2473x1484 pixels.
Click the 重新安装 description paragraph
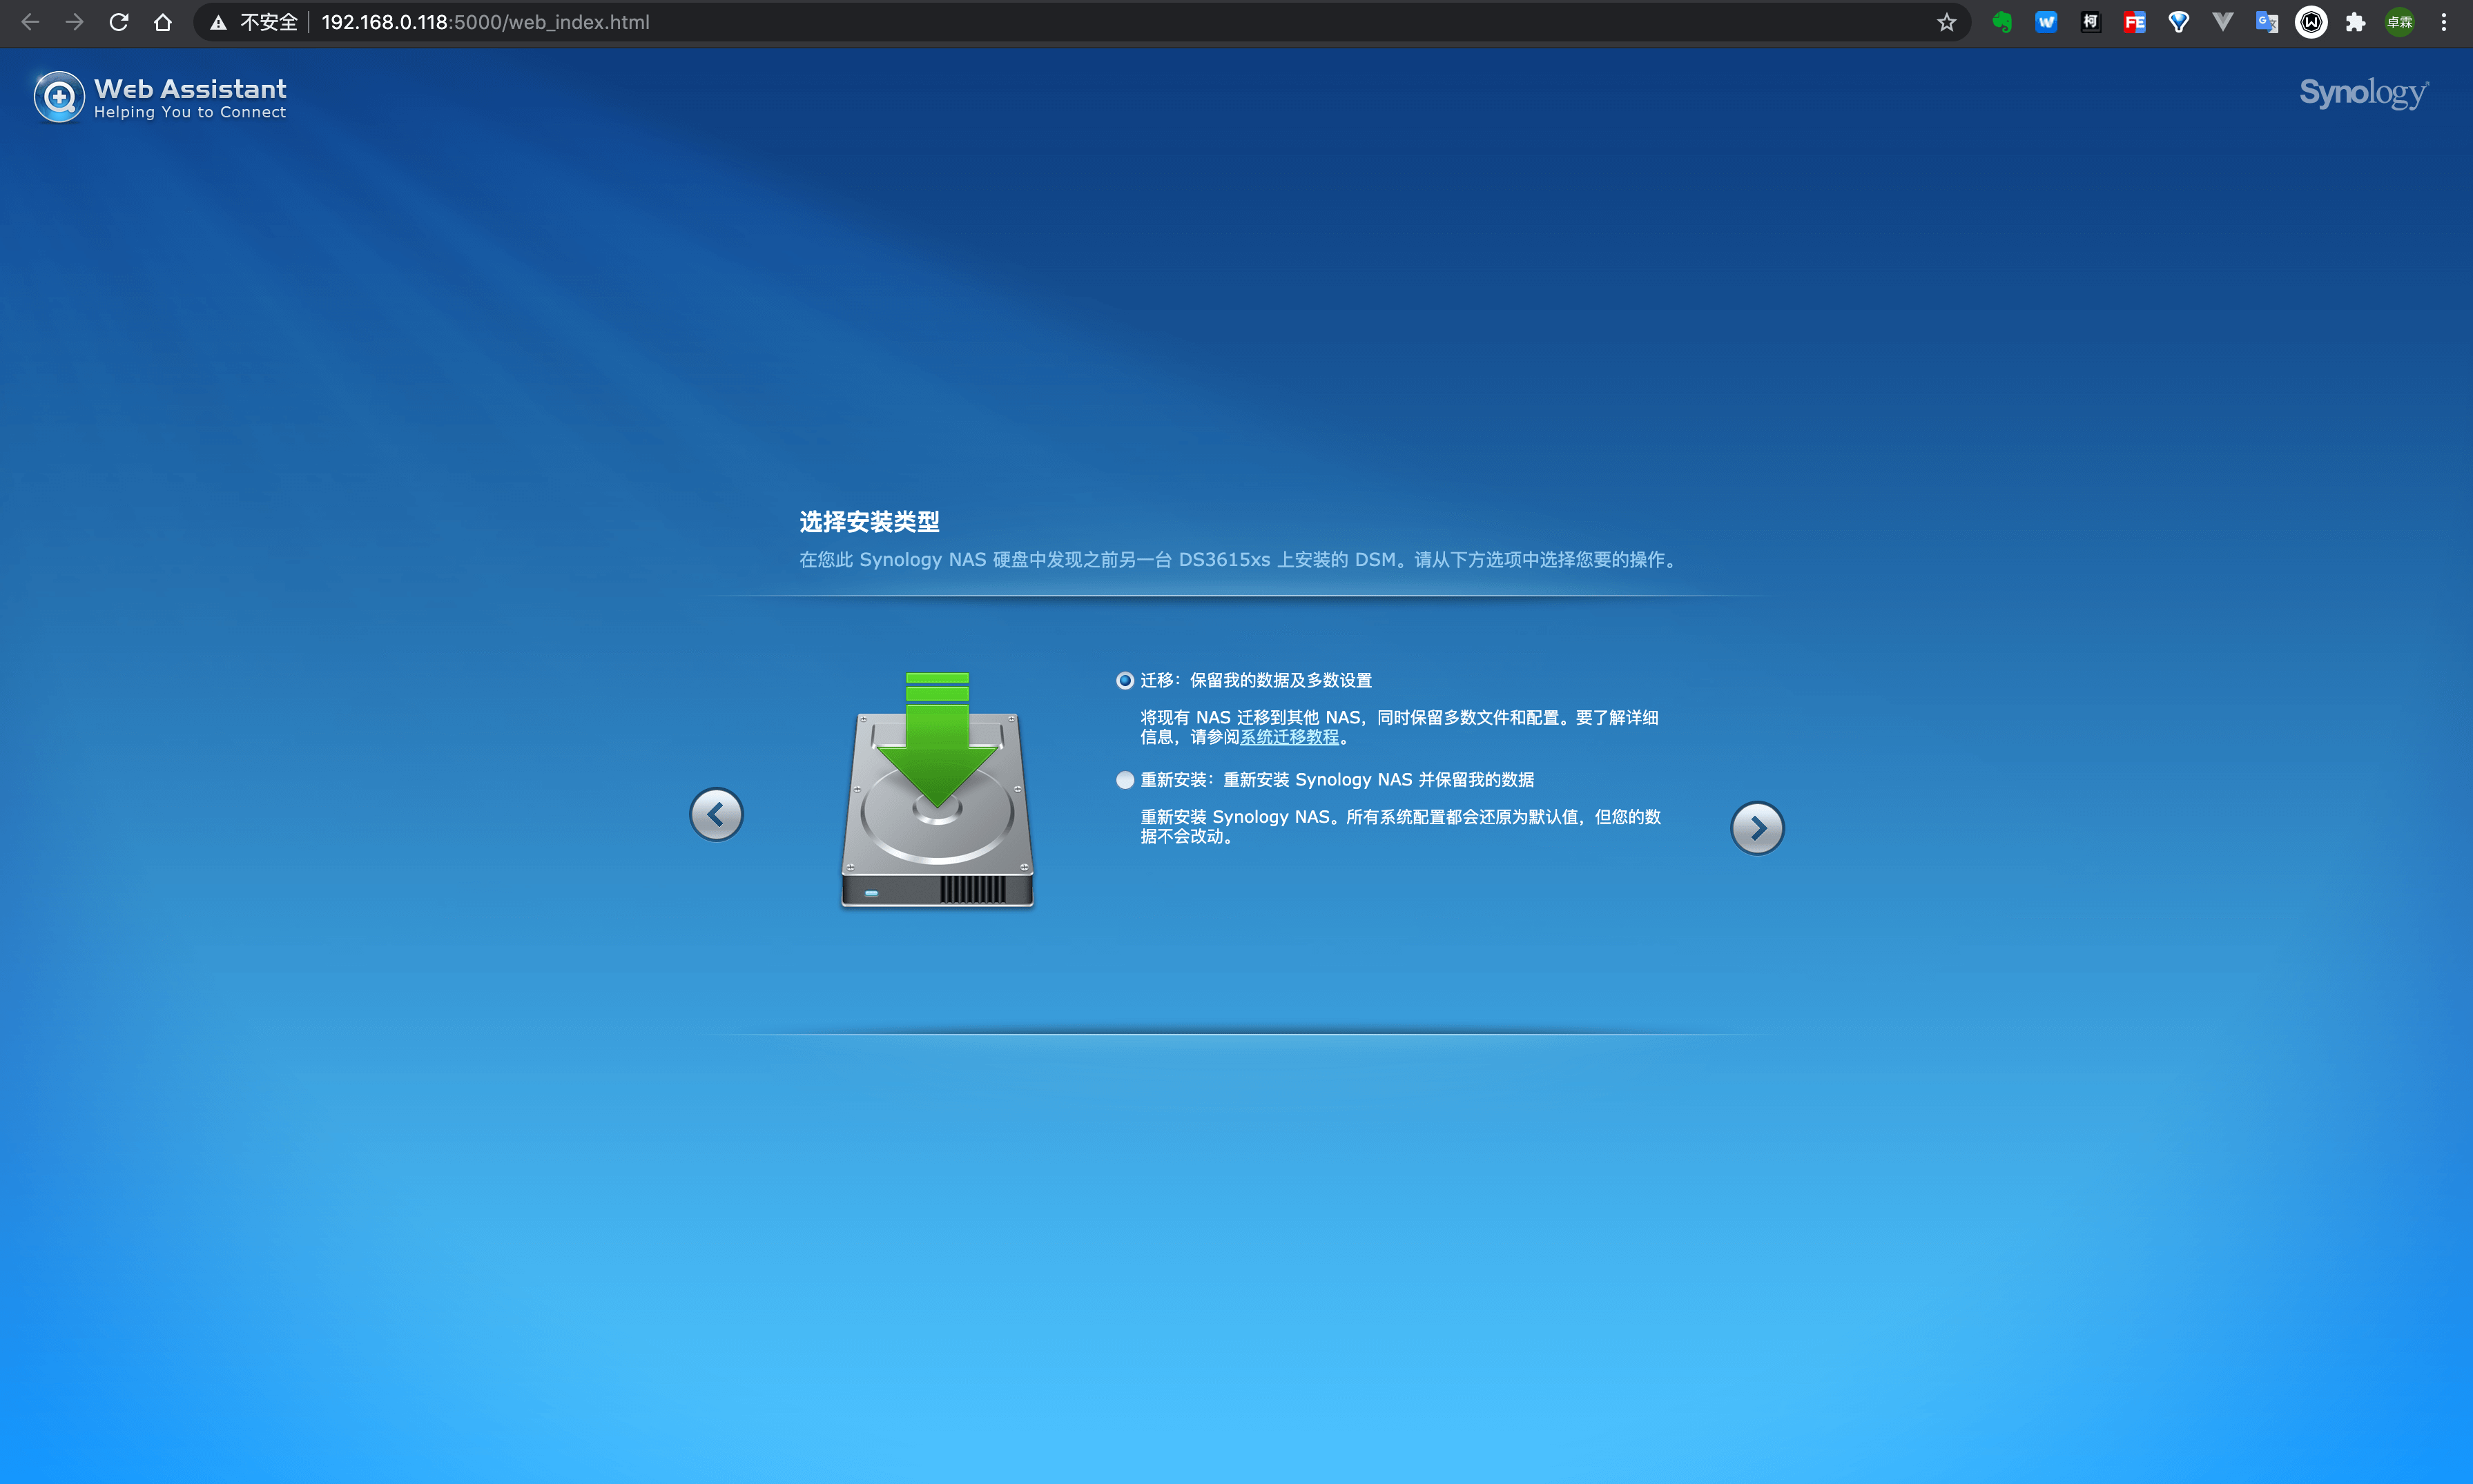pos(1400,826)
